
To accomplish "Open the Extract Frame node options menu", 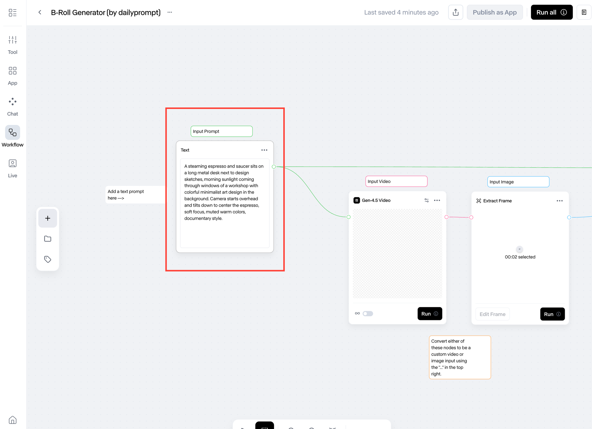I will (559, 201).
